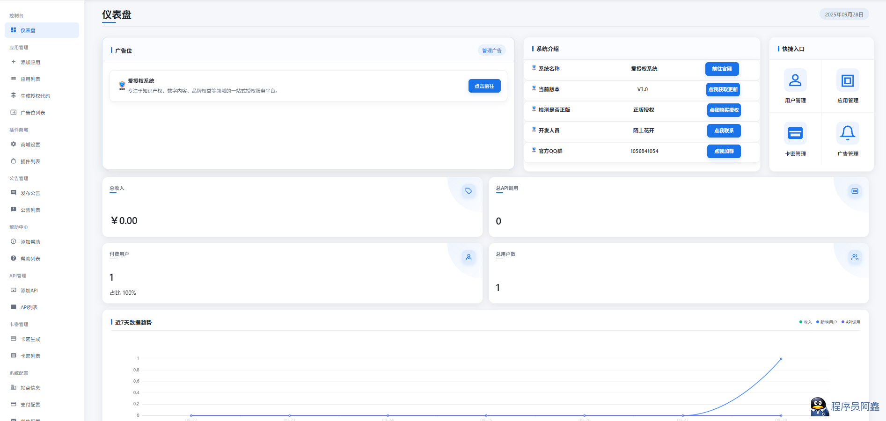Go to 生成授权代码 sidebar item
The width and height of the screenshot is (886, 421).
pyautogui.click(x=35, y=96)
